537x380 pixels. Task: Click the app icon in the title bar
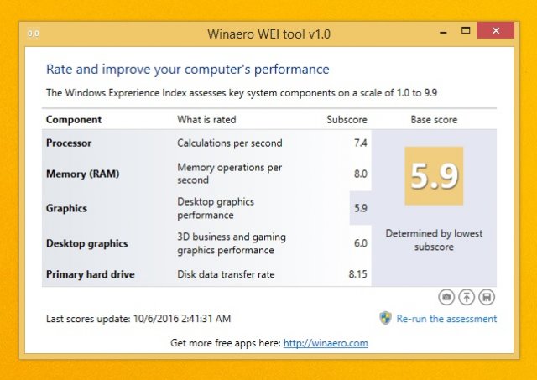[x=34, y=34]
